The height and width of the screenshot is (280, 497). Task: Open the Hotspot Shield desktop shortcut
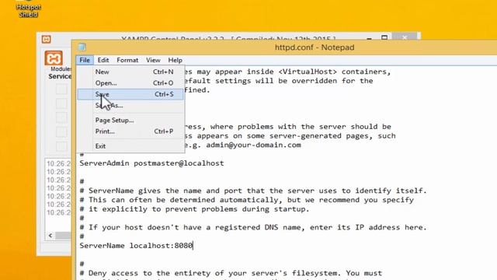tap(28, 9)
